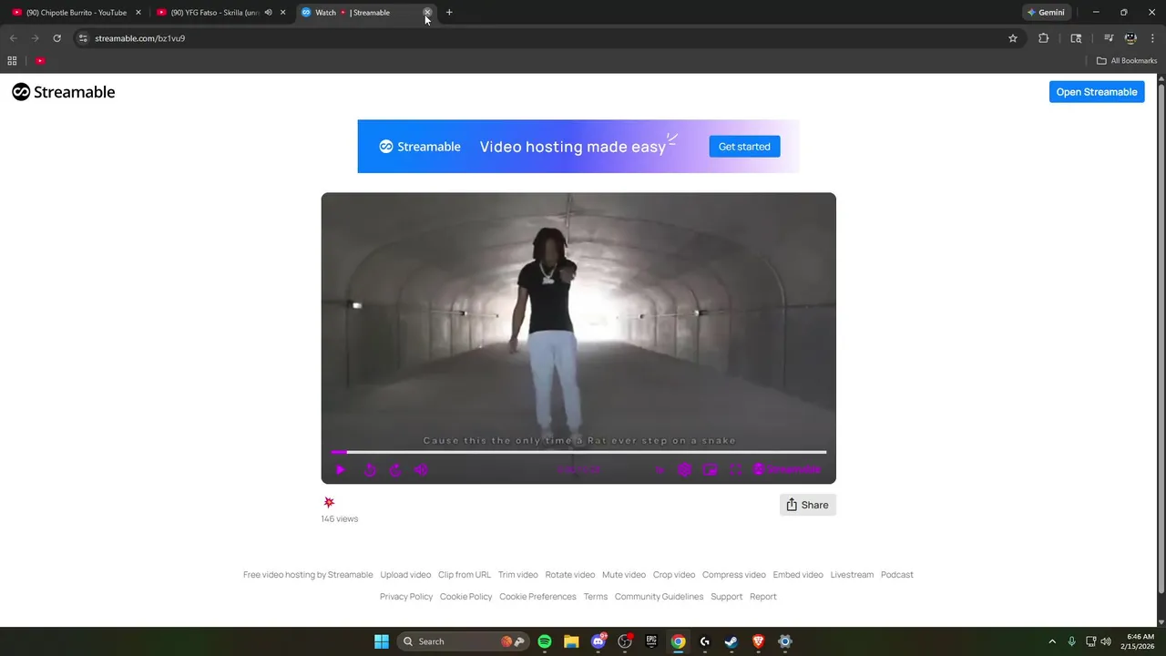Open playback speed 1x menu
The width and height of the screenshot is (1166, 656).
coord(660,470)
